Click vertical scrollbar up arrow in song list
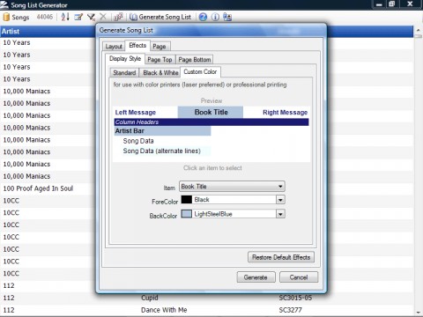Image resolution: width=423 pixels, height=317 pixels. coord(419,30)
